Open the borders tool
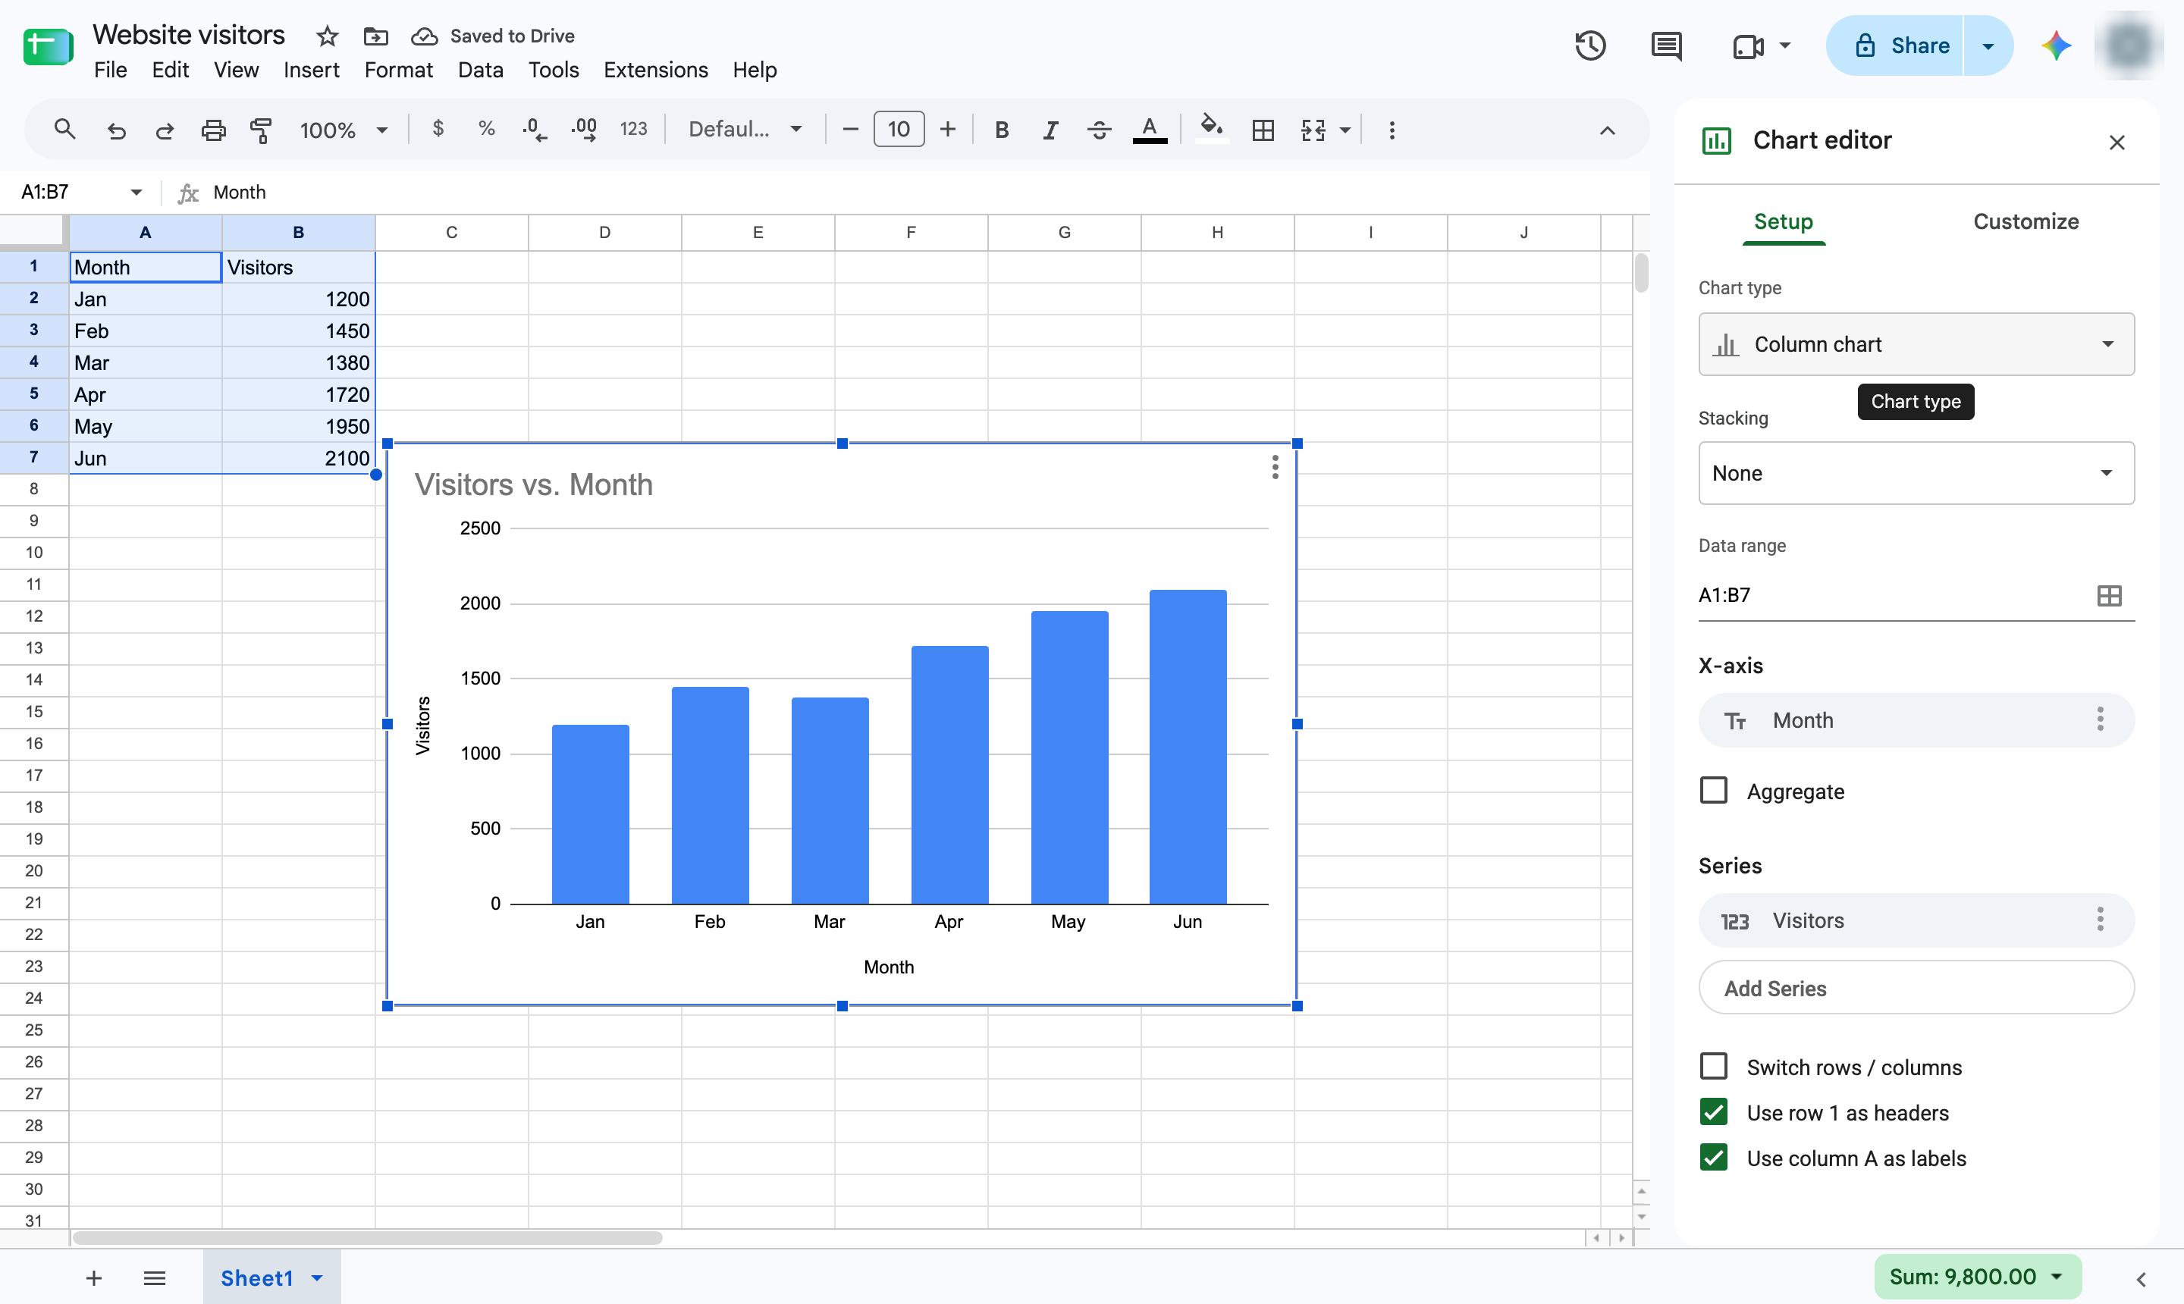The height and width of the screenshot is (1304, 2184). (1263, 130)
